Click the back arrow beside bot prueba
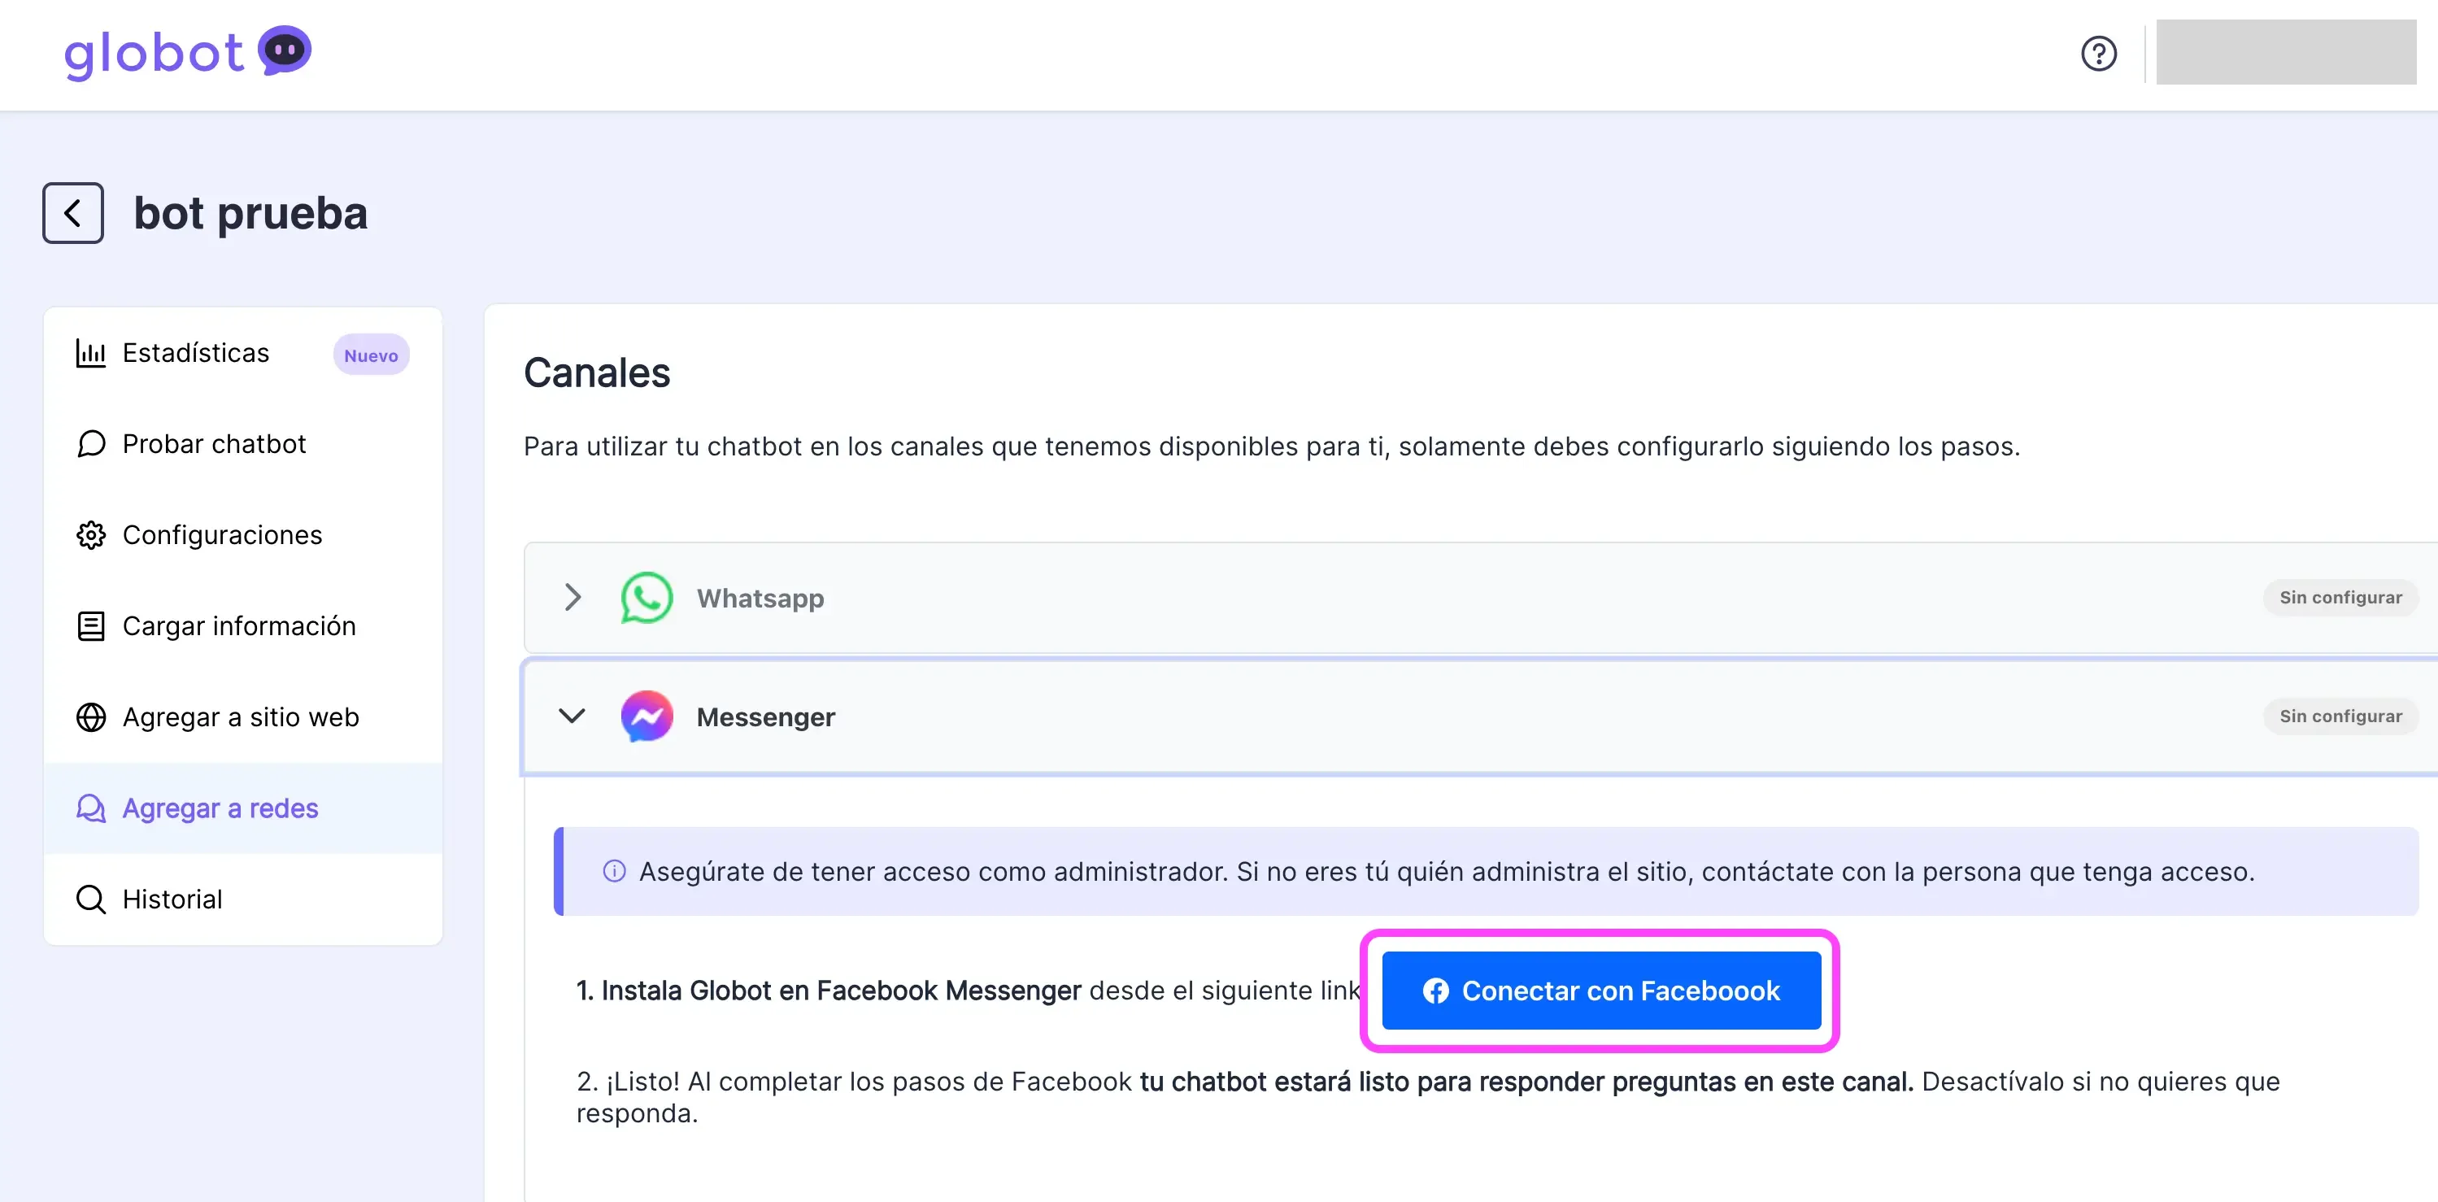The width and height of the screenshot is (2438, 1202). click(x=73, y=212)
